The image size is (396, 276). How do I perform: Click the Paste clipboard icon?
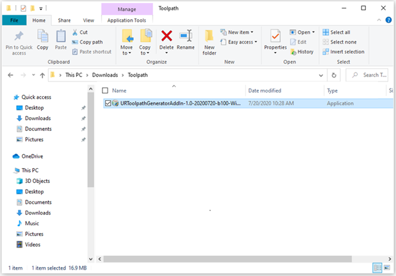coord(61,36)
